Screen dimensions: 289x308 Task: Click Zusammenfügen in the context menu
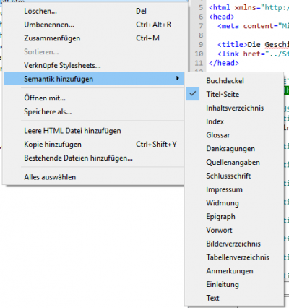pyautogui.click(x=94, y=38)
